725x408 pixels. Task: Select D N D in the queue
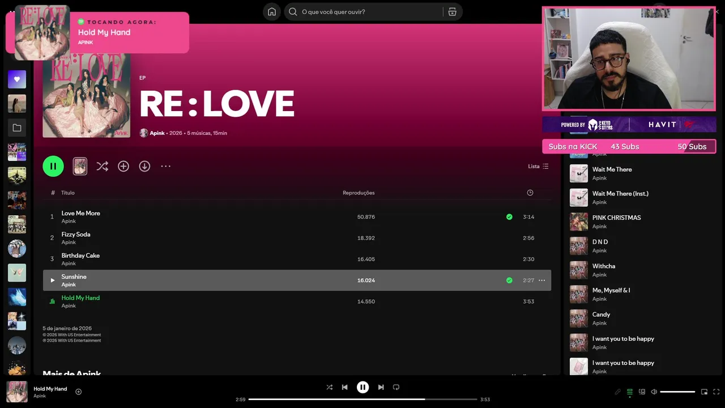pyautogui.click(x=642, y=246)
